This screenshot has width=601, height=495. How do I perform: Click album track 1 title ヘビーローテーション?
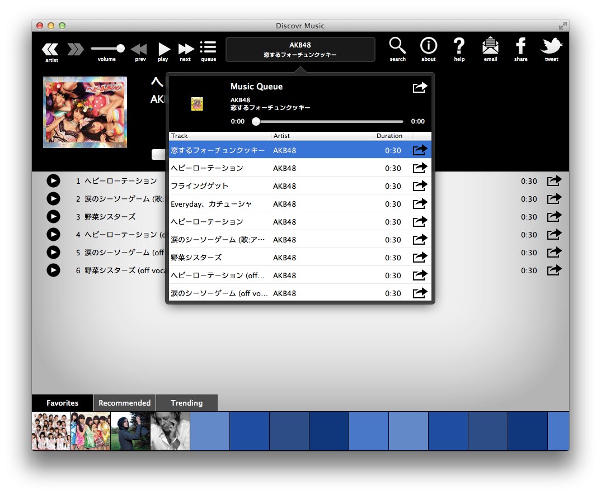point(121,181)
